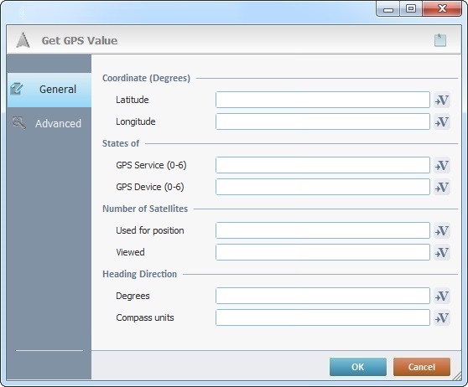468x387 pixels.
Task: Open the notes clipboard icon in header
Action: (x=440, y=40)
